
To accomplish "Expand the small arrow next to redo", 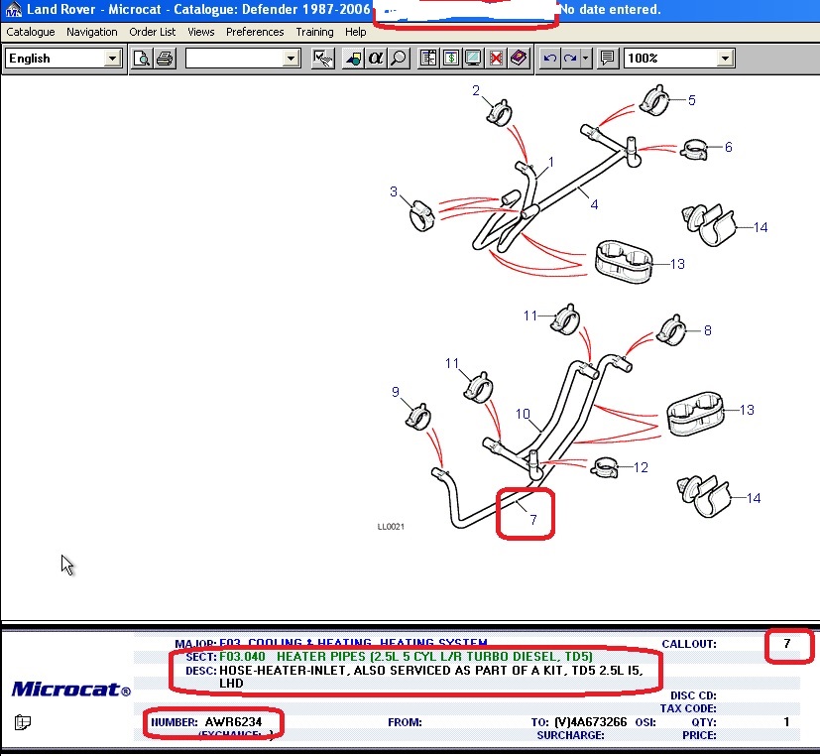I will pos(586,59).
